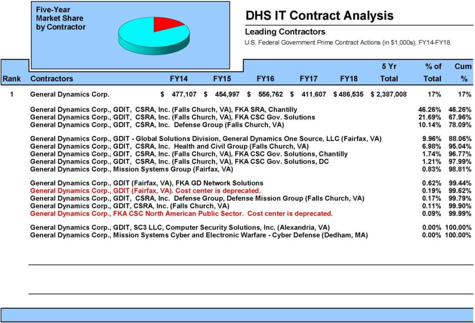Click the five-year total $2,387,008
Viewport: 475px width, 323px height.
tap(389, 95)
